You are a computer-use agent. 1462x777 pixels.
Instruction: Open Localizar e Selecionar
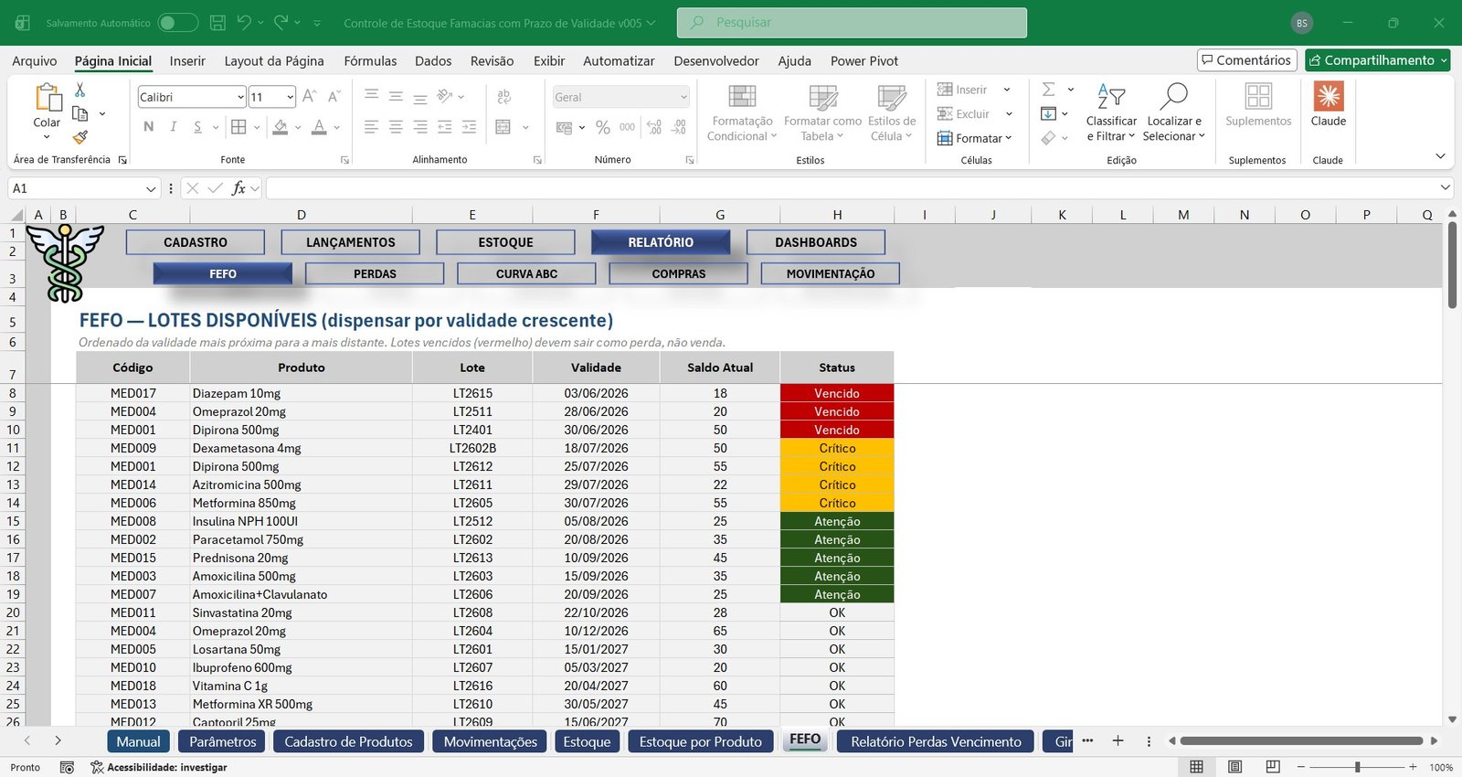(x=1174, y=113)
